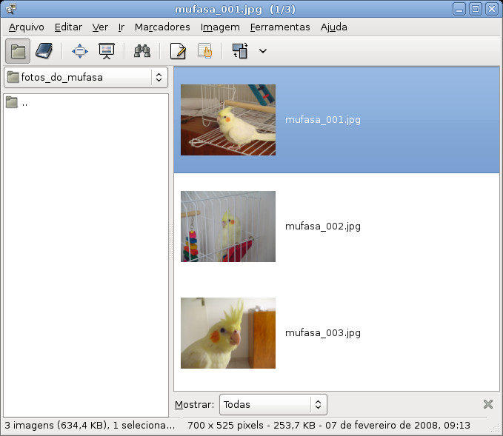Open the Marcadores menu
Viewport: 503px width, 436px height.
162,27
